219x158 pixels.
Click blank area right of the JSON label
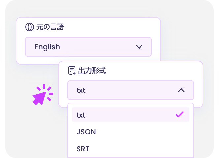tap(142, 132)
